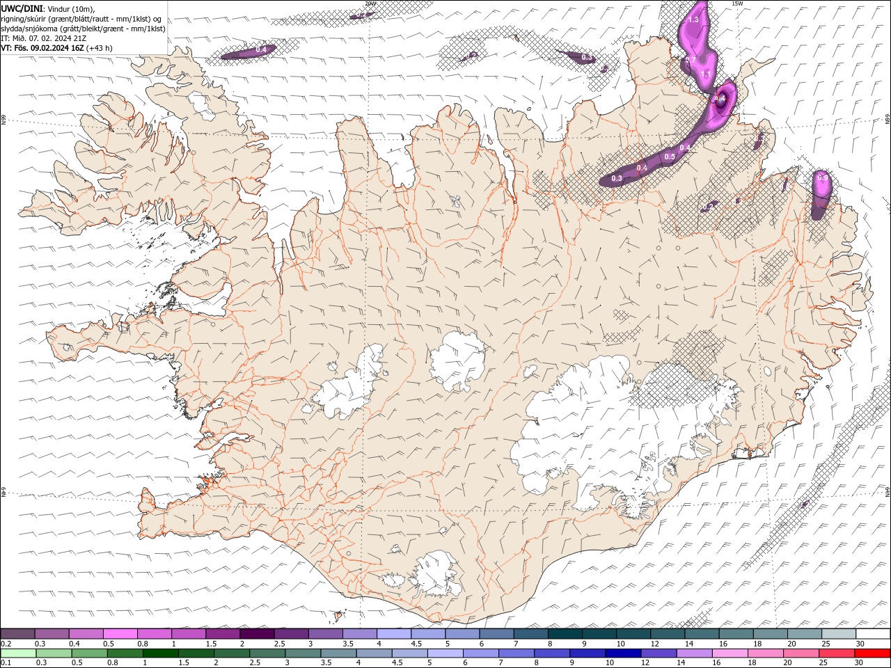Viewport: 891px width, 668px height.
Task: Select the deep blue 10 swatch in lower legend
Action: point(622,653)
